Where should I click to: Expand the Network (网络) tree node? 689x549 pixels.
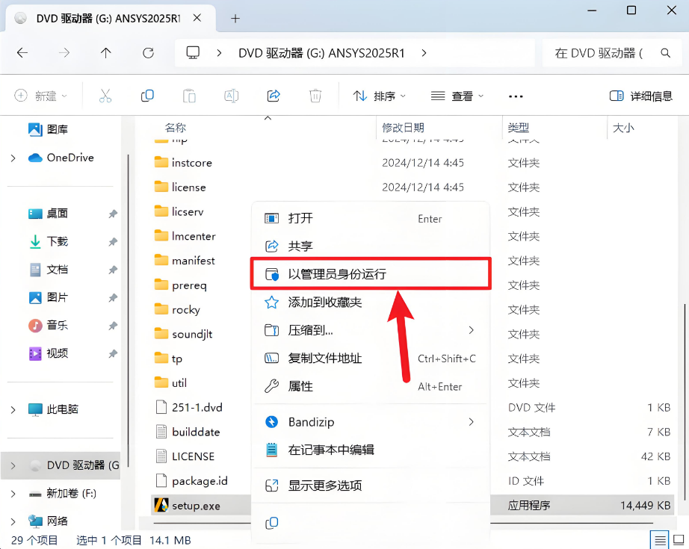tap(13, 521)
